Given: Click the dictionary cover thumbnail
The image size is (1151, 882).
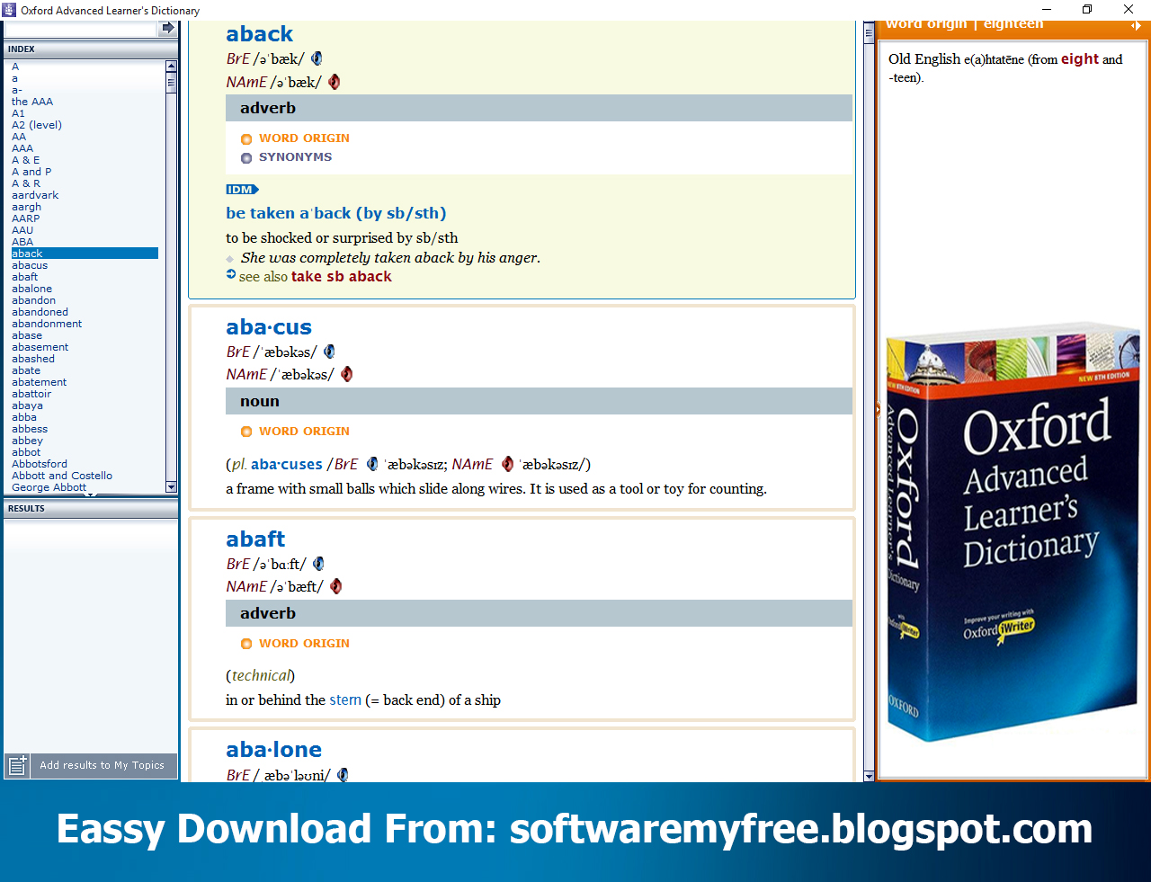Looking at the screenshot, I should [1012, 539].
